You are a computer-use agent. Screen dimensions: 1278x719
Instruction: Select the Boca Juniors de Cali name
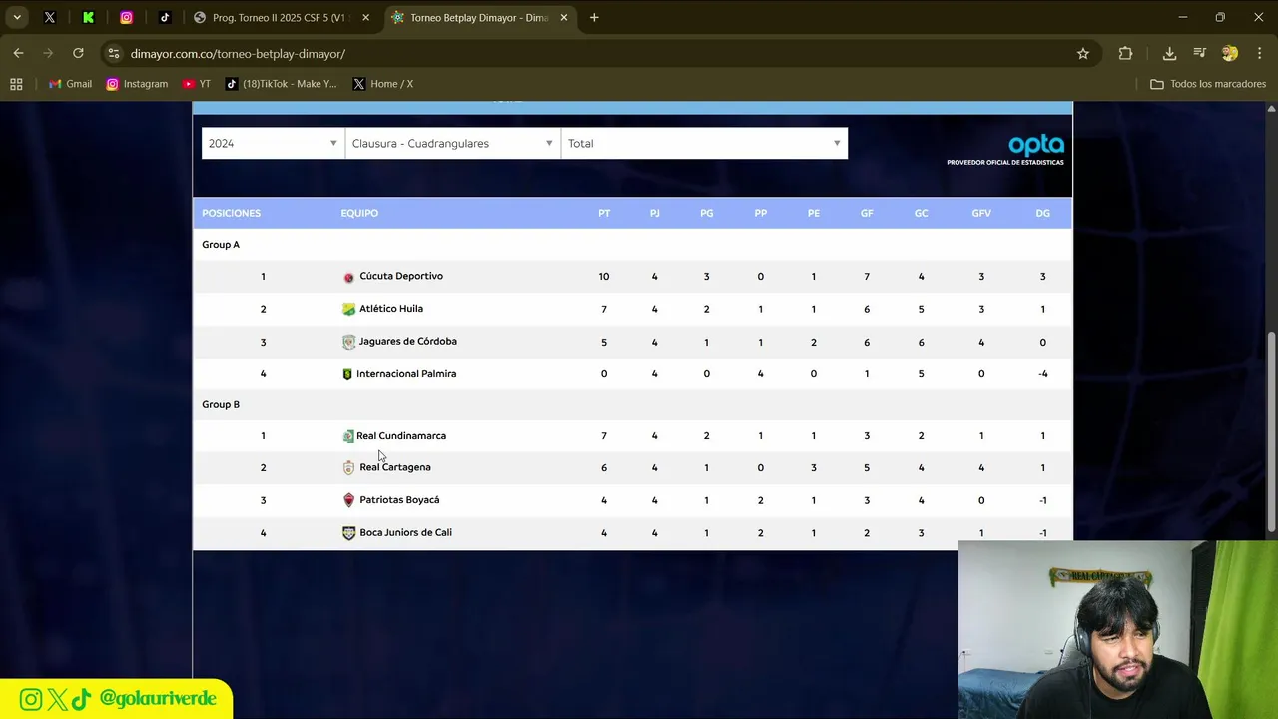coord(406,533)
